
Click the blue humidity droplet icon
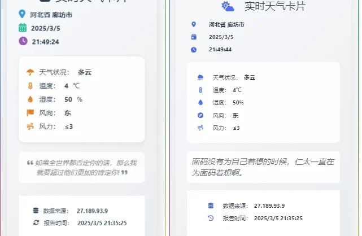200,102
